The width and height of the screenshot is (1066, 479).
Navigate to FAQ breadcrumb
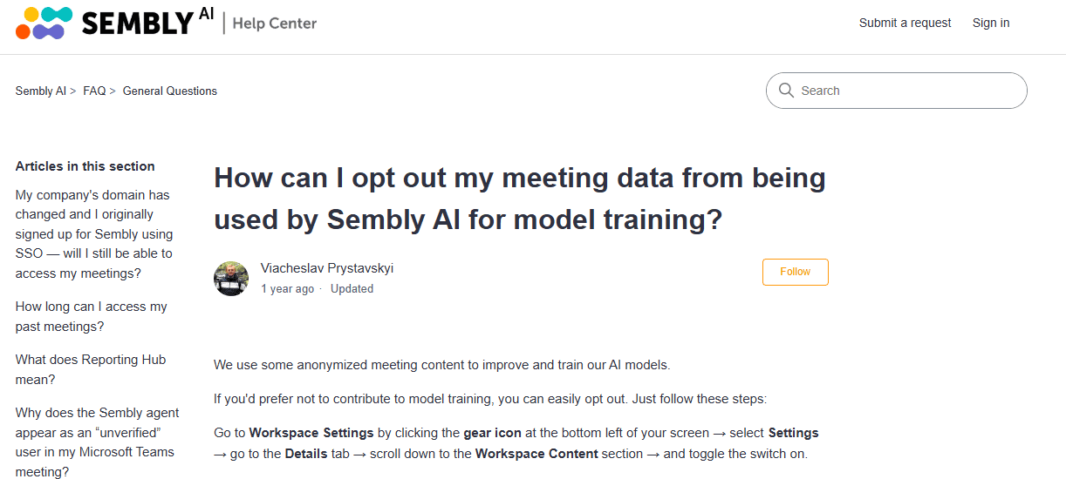click(94, 91)
